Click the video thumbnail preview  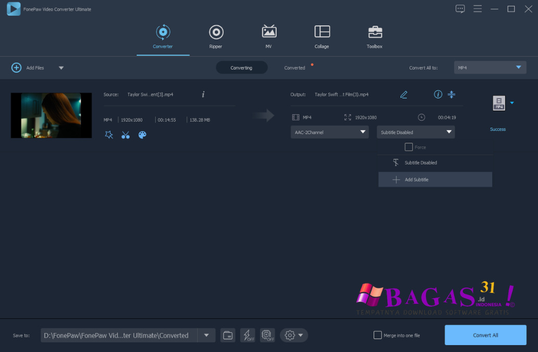click(51, 115)
